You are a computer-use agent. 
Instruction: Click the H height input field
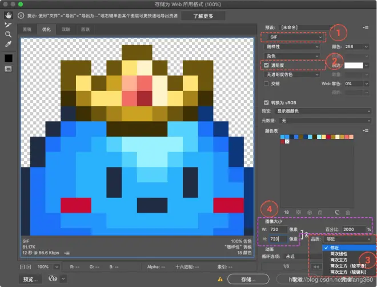pos(278,239)
